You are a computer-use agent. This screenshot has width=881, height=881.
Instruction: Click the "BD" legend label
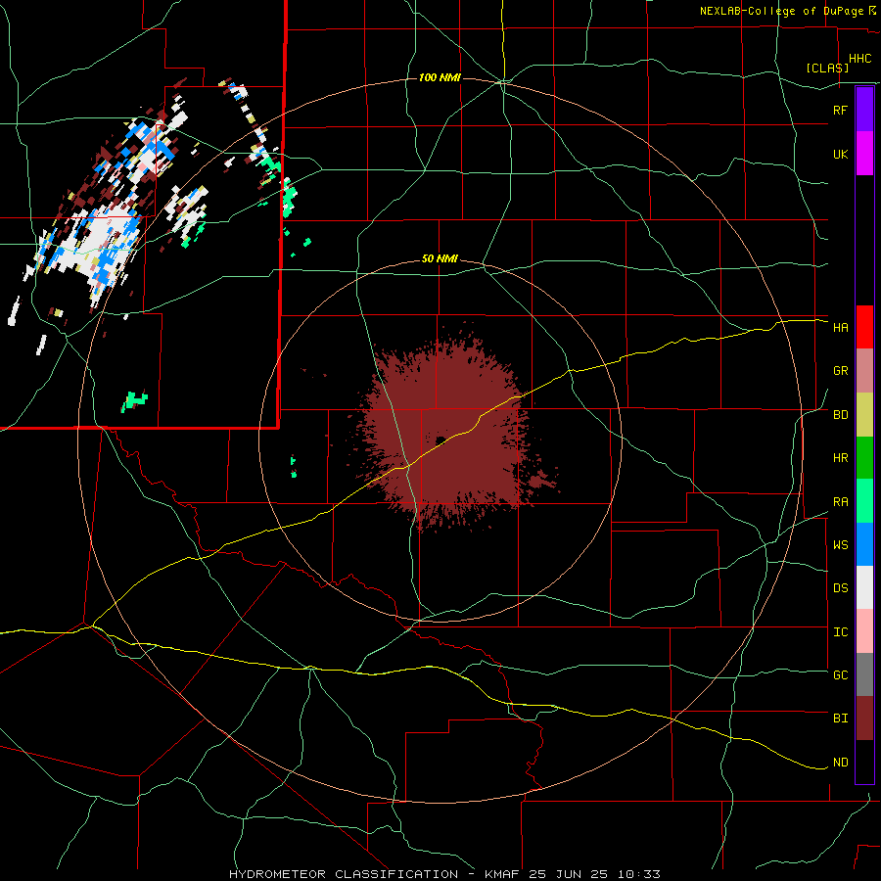840,415
